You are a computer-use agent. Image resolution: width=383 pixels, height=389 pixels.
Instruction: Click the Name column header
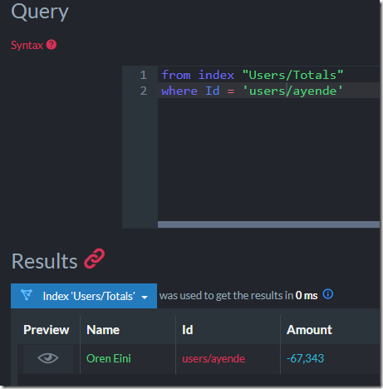tap(103, 330)
